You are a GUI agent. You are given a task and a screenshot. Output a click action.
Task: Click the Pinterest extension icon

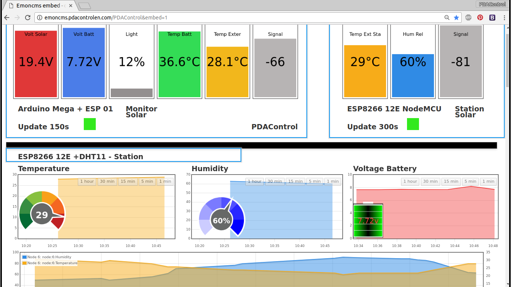tap(480, 18)
